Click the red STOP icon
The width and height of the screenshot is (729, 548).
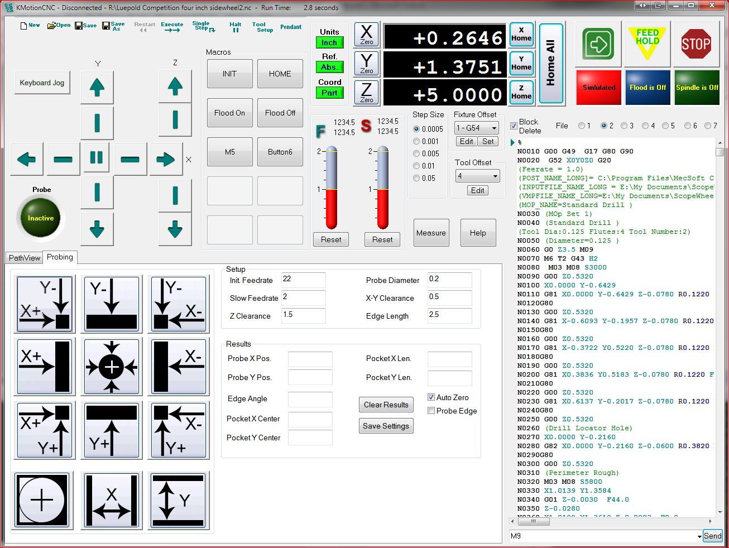pyautogui.click(x=696, y=44)
